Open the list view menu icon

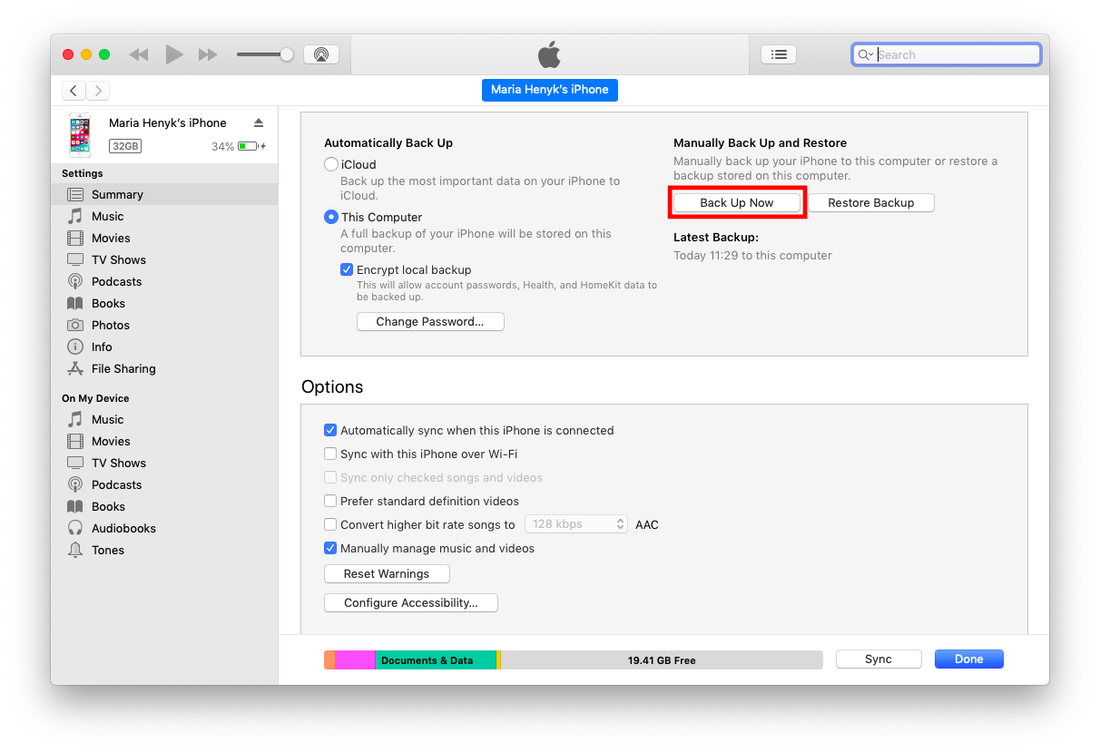[779, 54]
